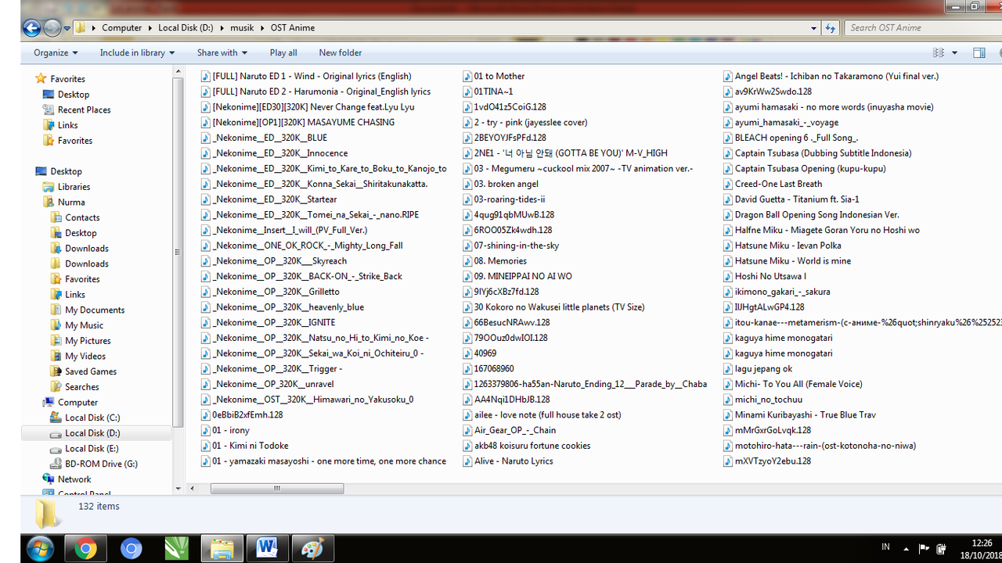Click the Action Center flag tray icon
This screenshot has height=563, width=1002.
924,548
